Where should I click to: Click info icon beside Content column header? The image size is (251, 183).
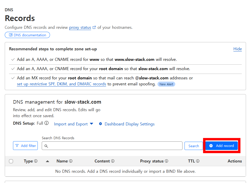[x=113, y=161]
